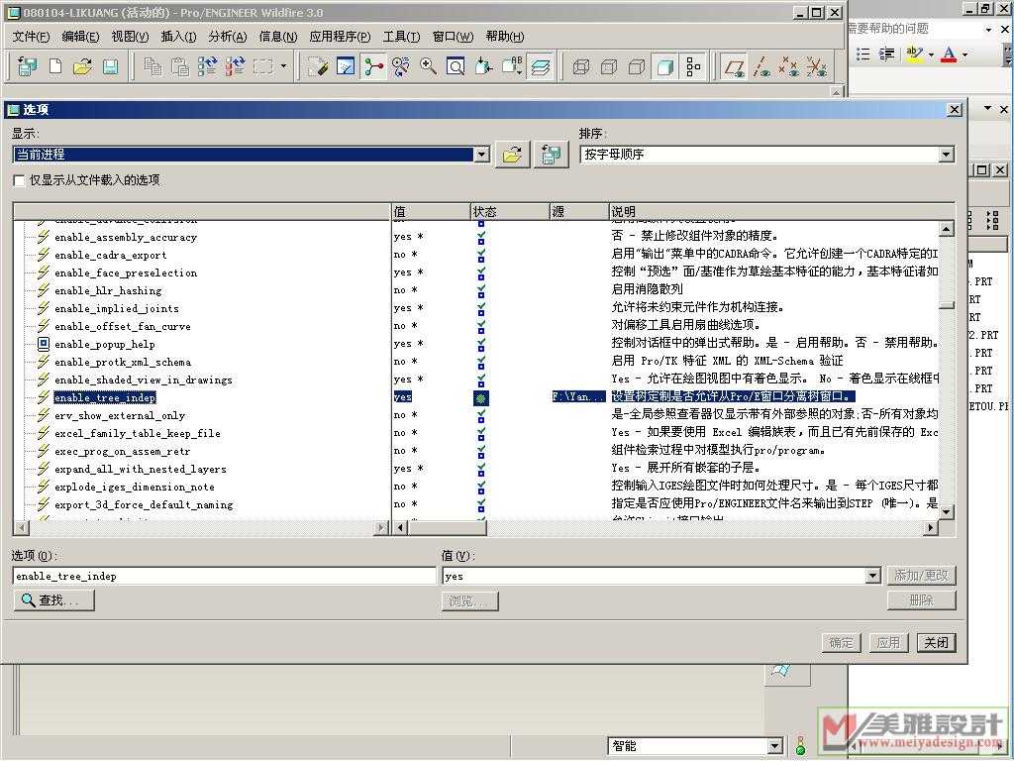Click the 删除 button

point(921,600)
